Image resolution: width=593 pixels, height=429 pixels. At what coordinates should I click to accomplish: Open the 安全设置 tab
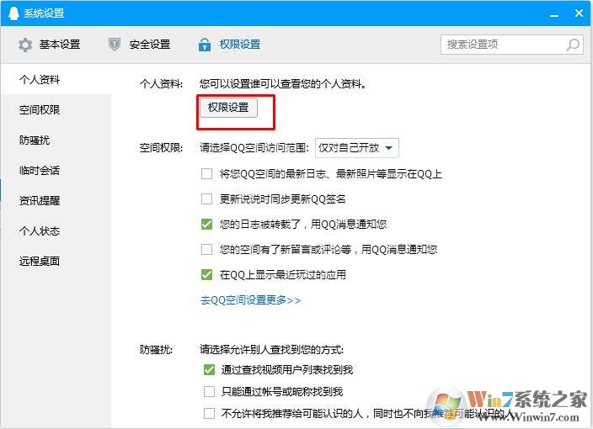[x=139, y=45]
